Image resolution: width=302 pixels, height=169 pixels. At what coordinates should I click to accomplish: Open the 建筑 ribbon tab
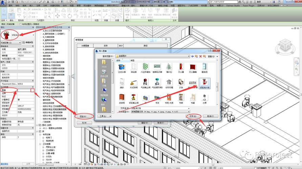tap(10, 5)
